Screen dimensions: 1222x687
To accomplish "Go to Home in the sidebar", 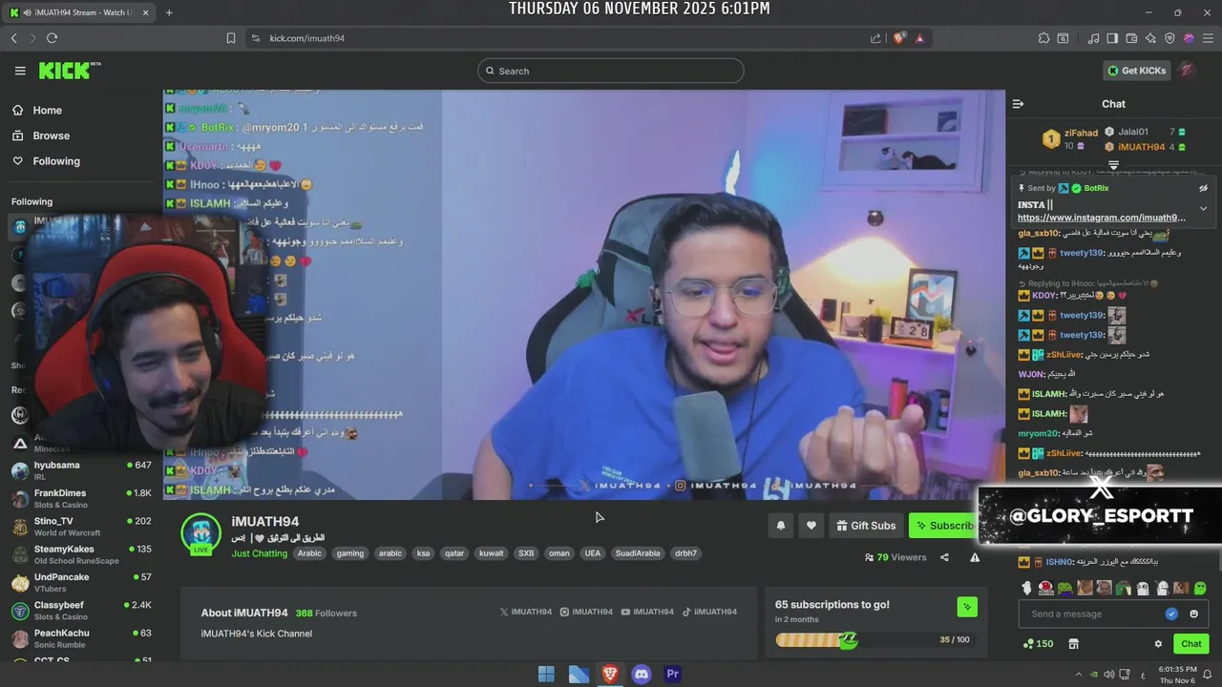I will 46,110.
